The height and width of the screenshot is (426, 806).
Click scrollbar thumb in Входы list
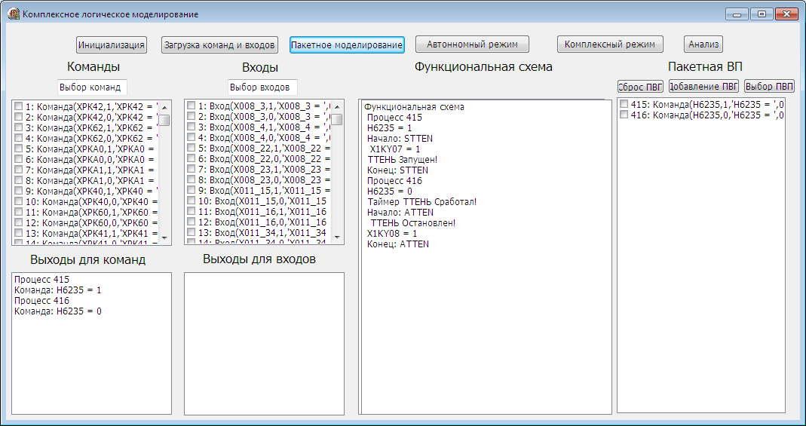click(337, 120)
